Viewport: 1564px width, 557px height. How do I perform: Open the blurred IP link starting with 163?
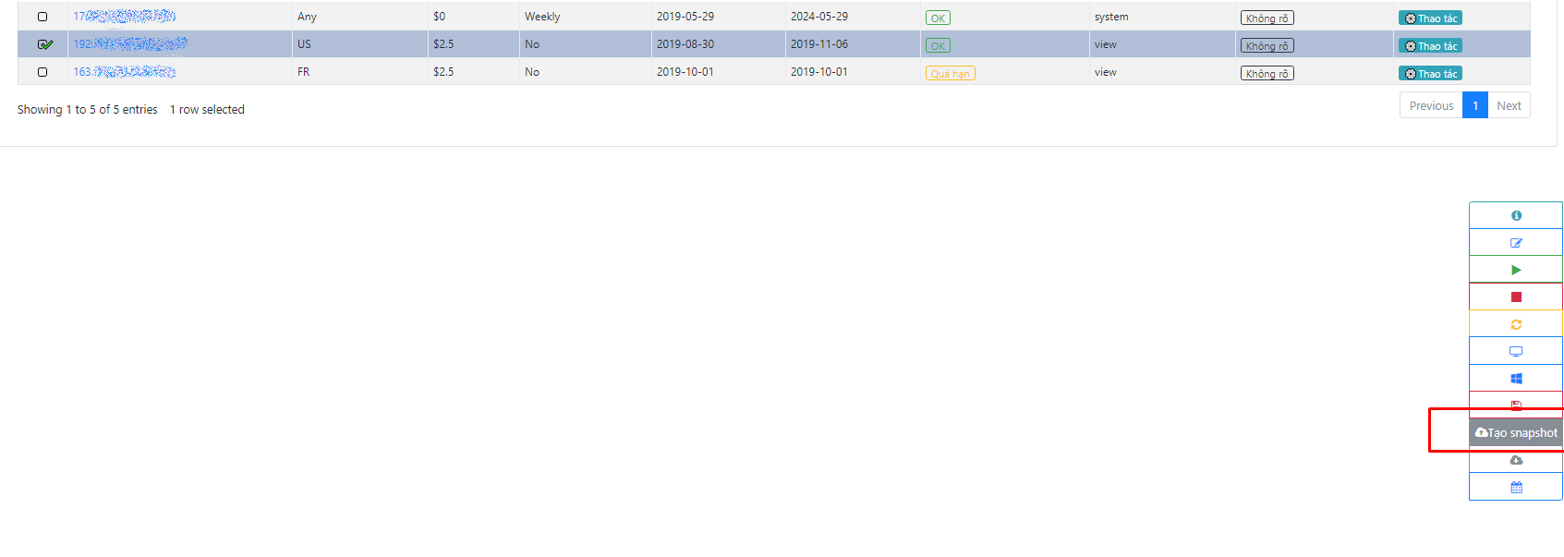tap(124, 72)
